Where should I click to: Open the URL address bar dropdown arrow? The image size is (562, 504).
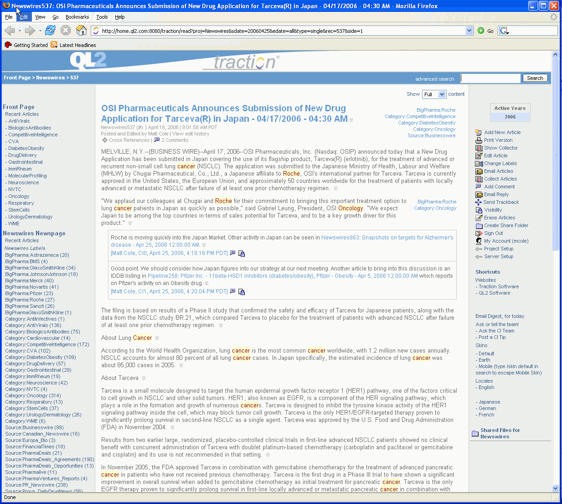point(469,31)
